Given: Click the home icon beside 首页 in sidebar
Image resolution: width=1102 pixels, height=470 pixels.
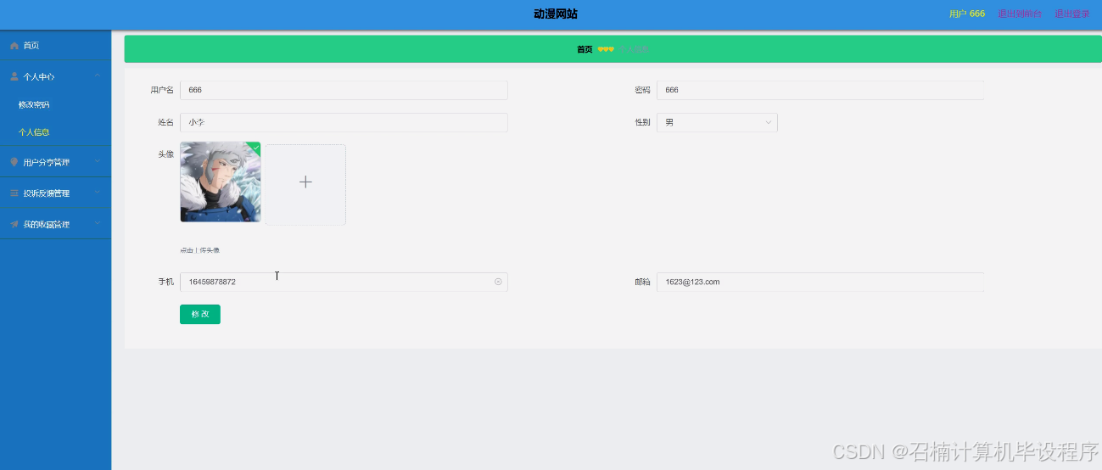Looking at the screenshot, I should tap(14, 45).
